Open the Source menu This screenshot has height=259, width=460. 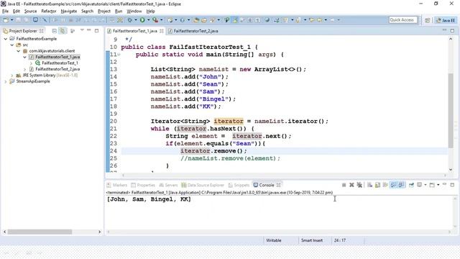(x=30, y=12)
